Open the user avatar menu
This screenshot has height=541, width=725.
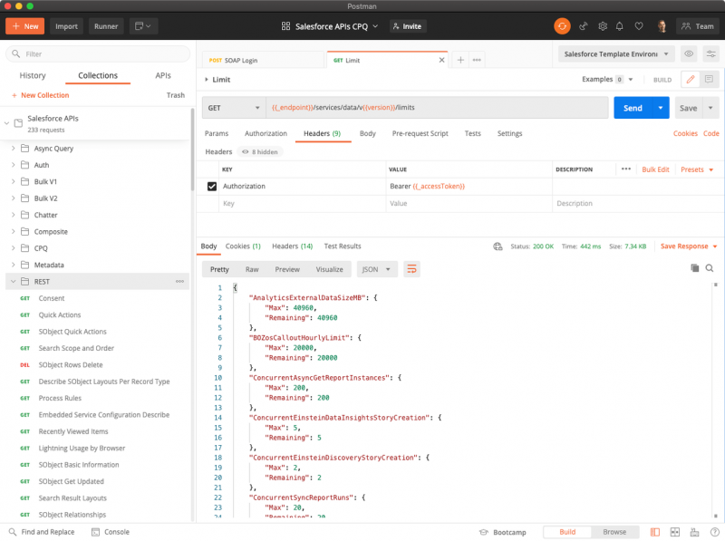click(x=662, y=26)
